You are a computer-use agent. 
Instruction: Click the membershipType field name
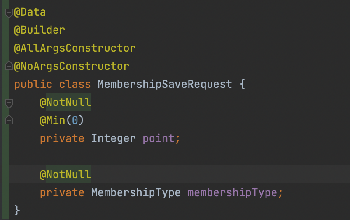(232, 192)
